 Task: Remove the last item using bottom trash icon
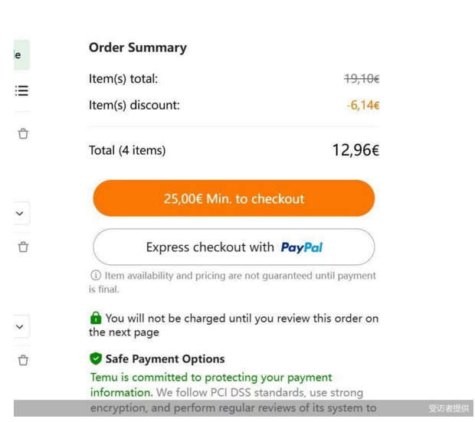coord(23,360)
